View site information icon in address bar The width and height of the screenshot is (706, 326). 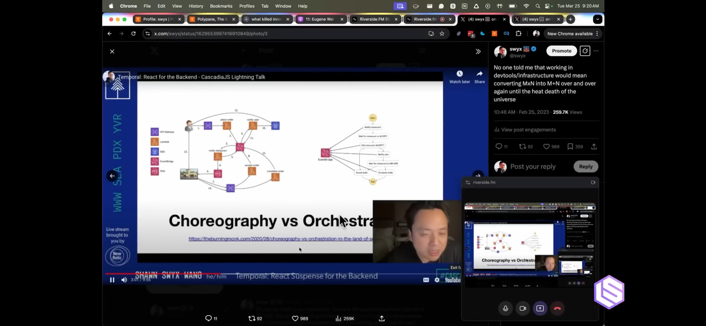point(148,33)
